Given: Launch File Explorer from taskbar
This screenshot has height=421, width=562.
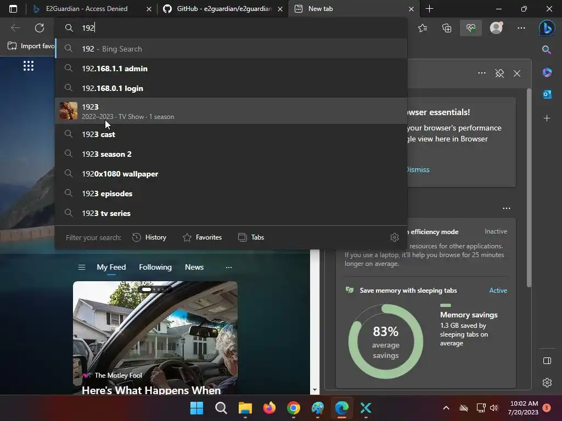Looking at the screenshot, I should [x=245, y=408].
